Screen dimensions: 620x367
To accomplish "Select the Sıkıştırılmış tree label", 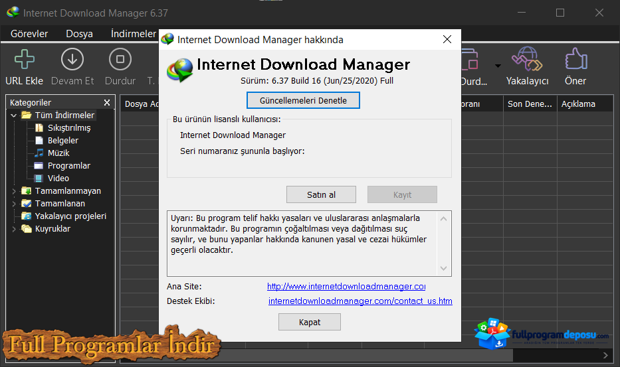I will point(69,128).
